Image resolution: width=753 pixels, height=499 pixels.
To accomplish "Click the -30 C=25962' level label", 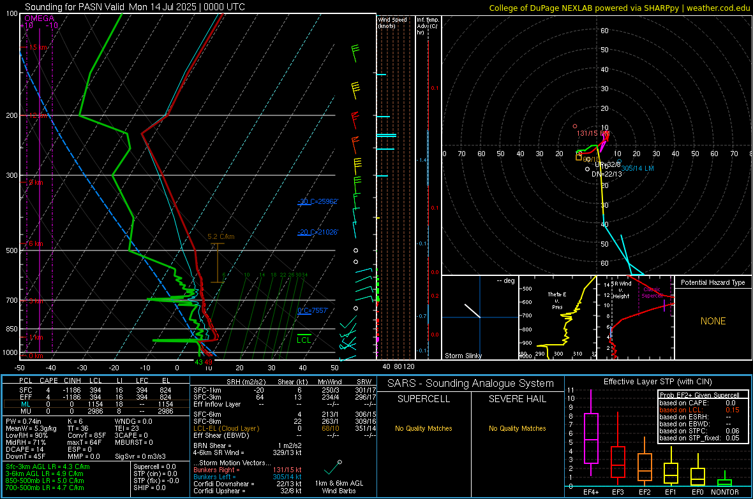I will (x=317, y=201).
